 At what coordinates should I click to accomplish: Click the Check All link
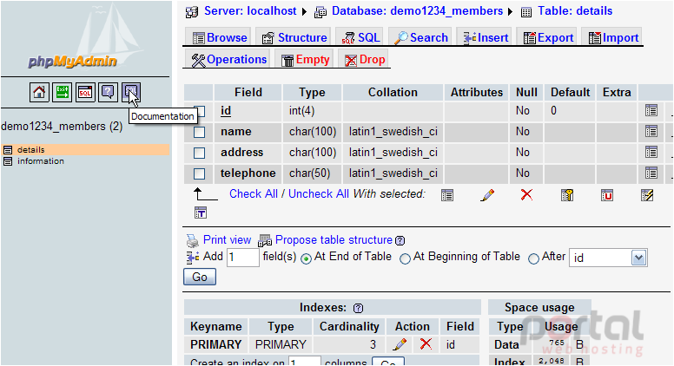(253, 194)
